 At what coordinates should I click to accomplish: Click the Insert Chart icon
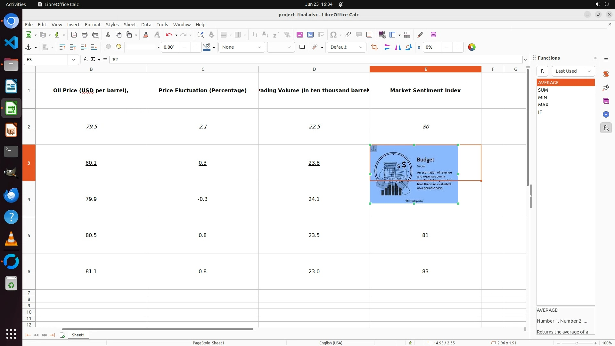coord(310,35)
